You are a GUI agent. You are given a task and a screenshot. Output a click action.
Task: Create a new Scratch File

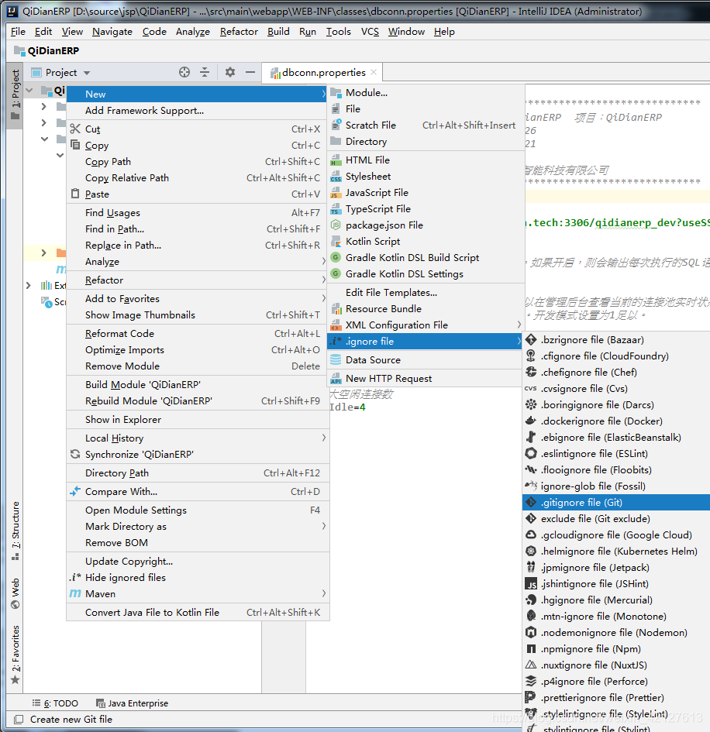426,125
